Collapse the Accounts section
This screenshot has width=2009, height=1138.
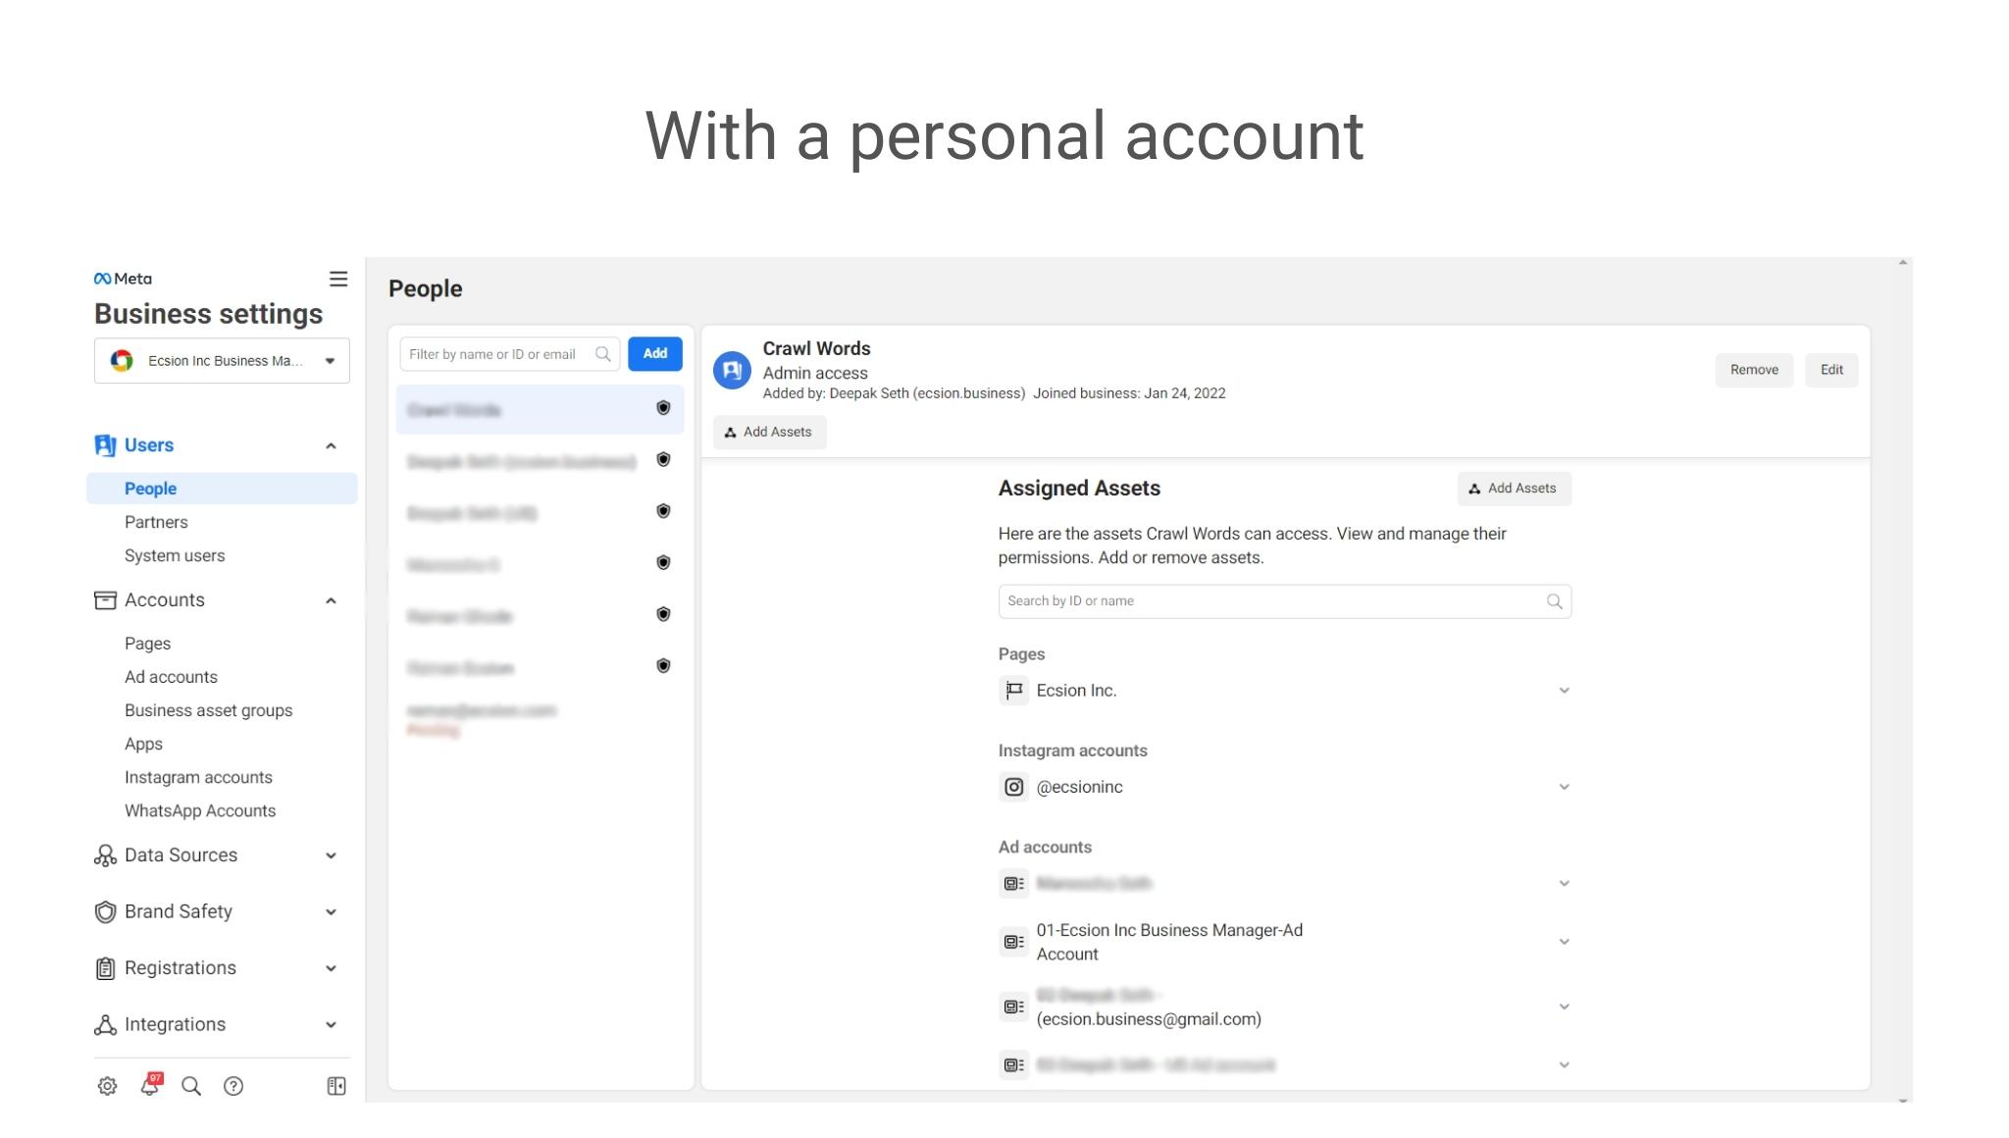pos(332,601)
